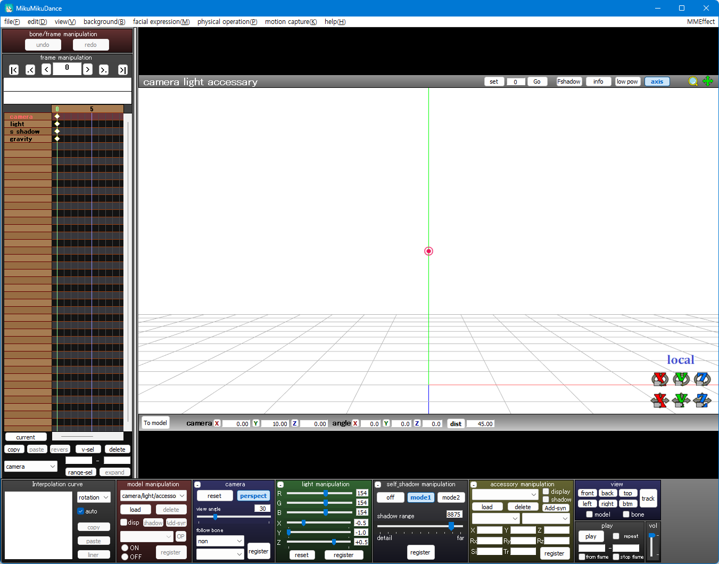This screenshot has height=564, width=719.
Task: Click the front view button
Action: (x=588, y=493)
